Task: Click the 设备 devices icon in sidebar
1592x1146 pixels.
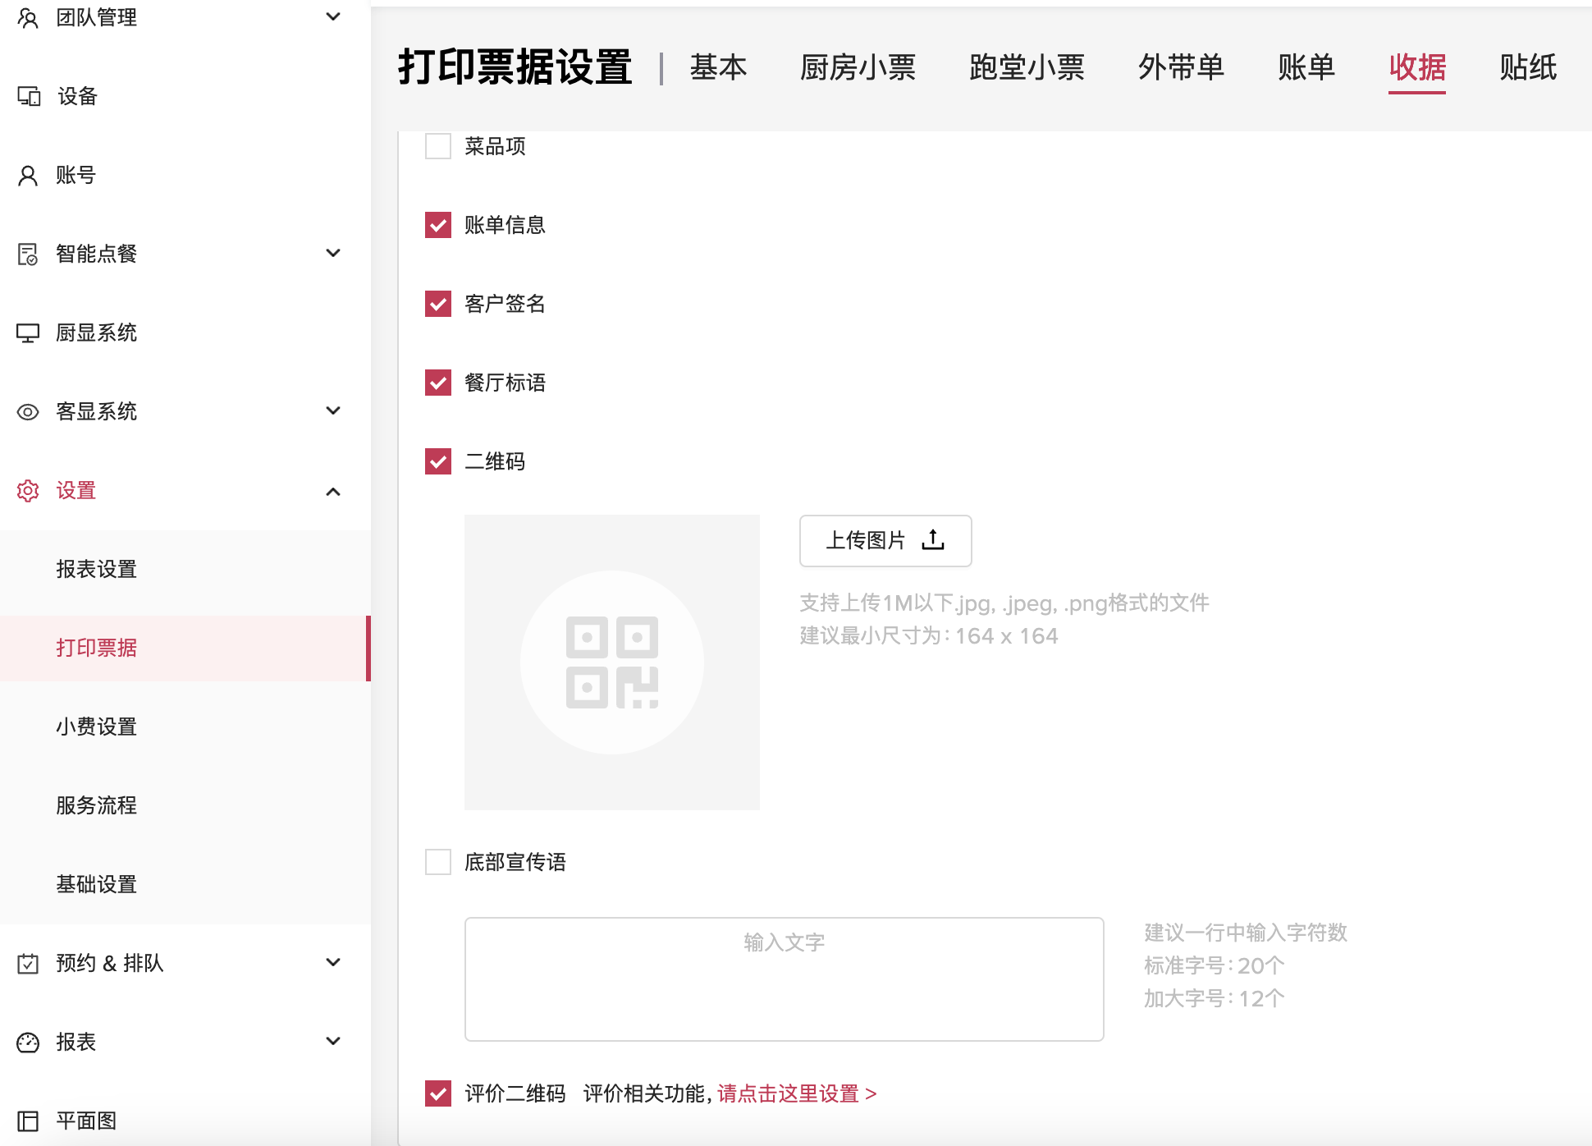Action: pyautogui.click(x=29, y=97)
